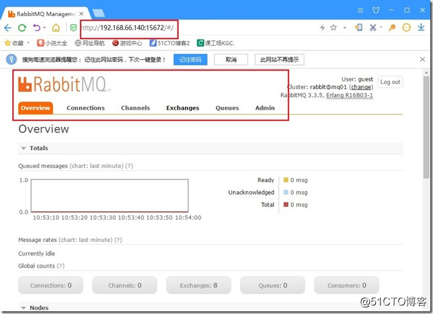Click the purple undo arrow icon
Image resolution: width=433 pixels, height=314 pixels.
coord(37,28)
